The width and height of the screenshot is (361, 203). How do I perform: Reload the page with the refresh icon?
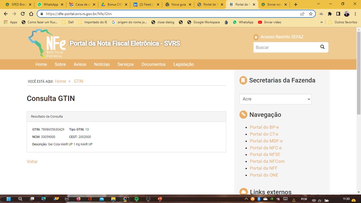click(x=23, y=14)
